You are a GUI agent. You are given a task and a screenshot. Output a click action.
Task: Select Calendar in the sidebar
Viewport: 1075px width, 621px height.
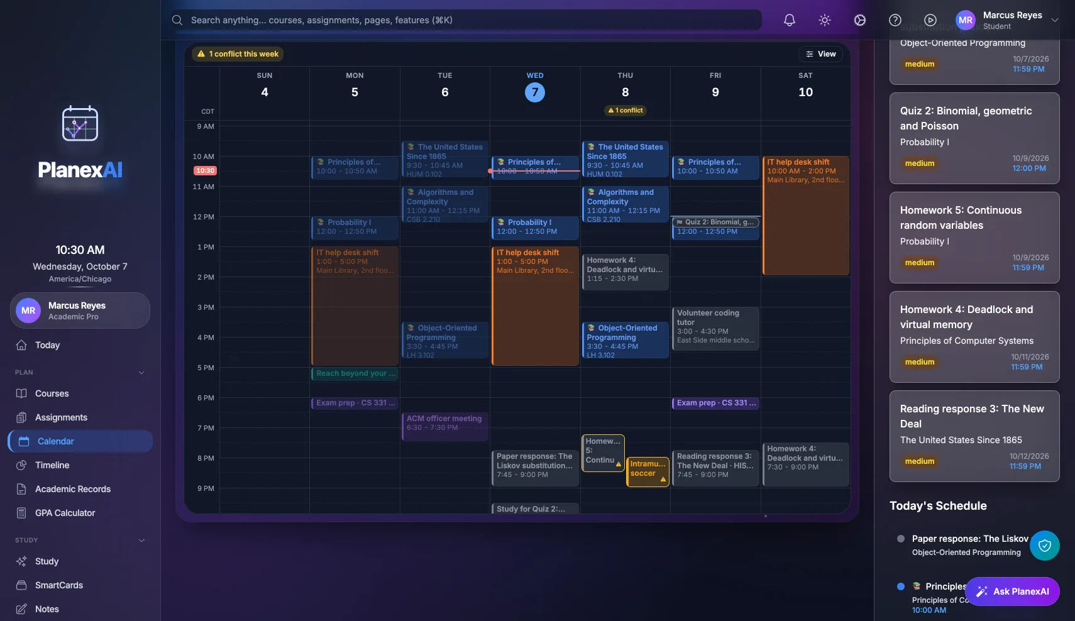click(x=80, y=441)
